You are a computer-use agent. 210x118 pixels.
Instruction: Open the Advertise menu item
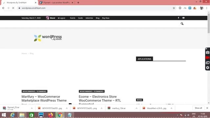[x=89, y=18]
